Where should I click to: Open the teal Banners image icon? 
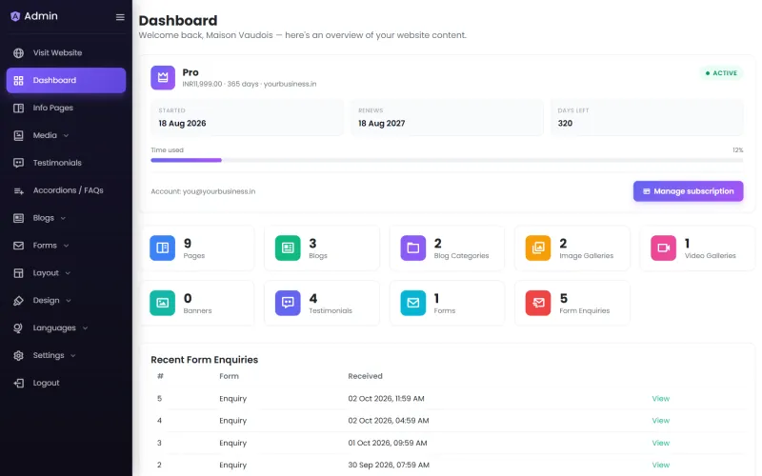(162, 303)
